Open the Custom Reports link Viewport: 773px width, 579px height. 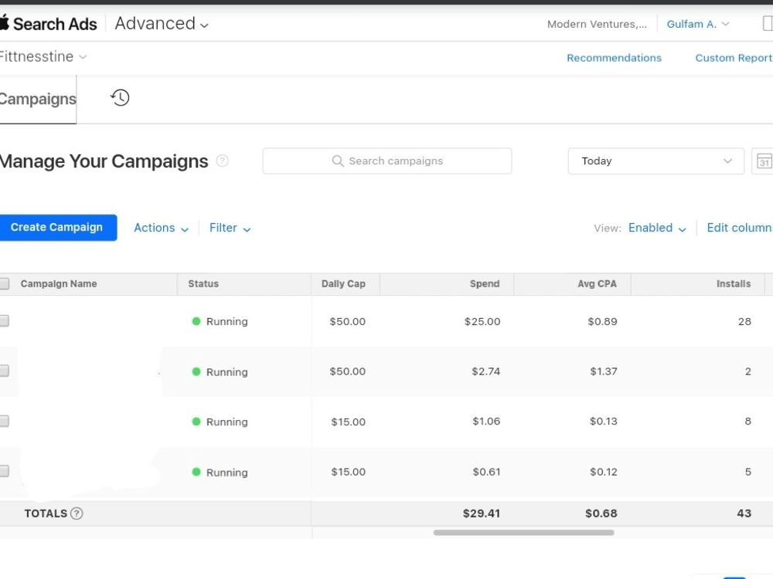(734, 58)
